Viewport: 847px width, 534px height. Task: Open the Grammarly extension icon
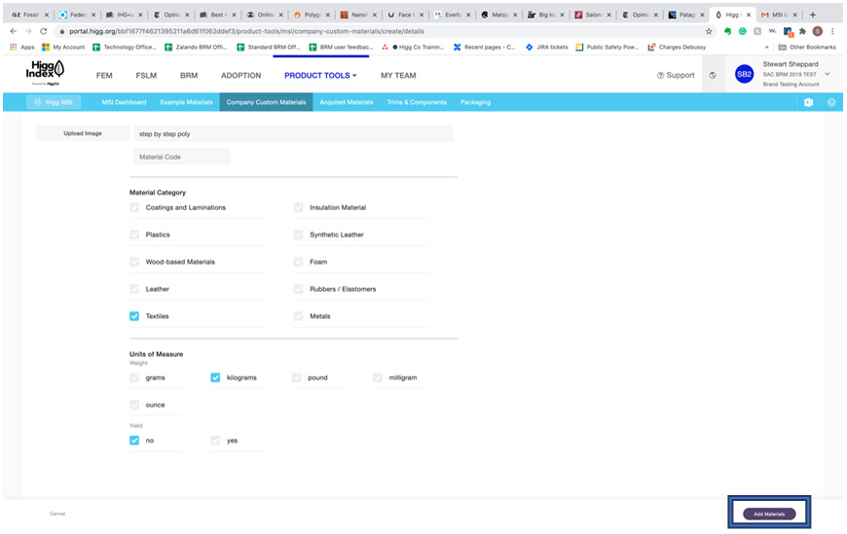click(x=743, y=31)
